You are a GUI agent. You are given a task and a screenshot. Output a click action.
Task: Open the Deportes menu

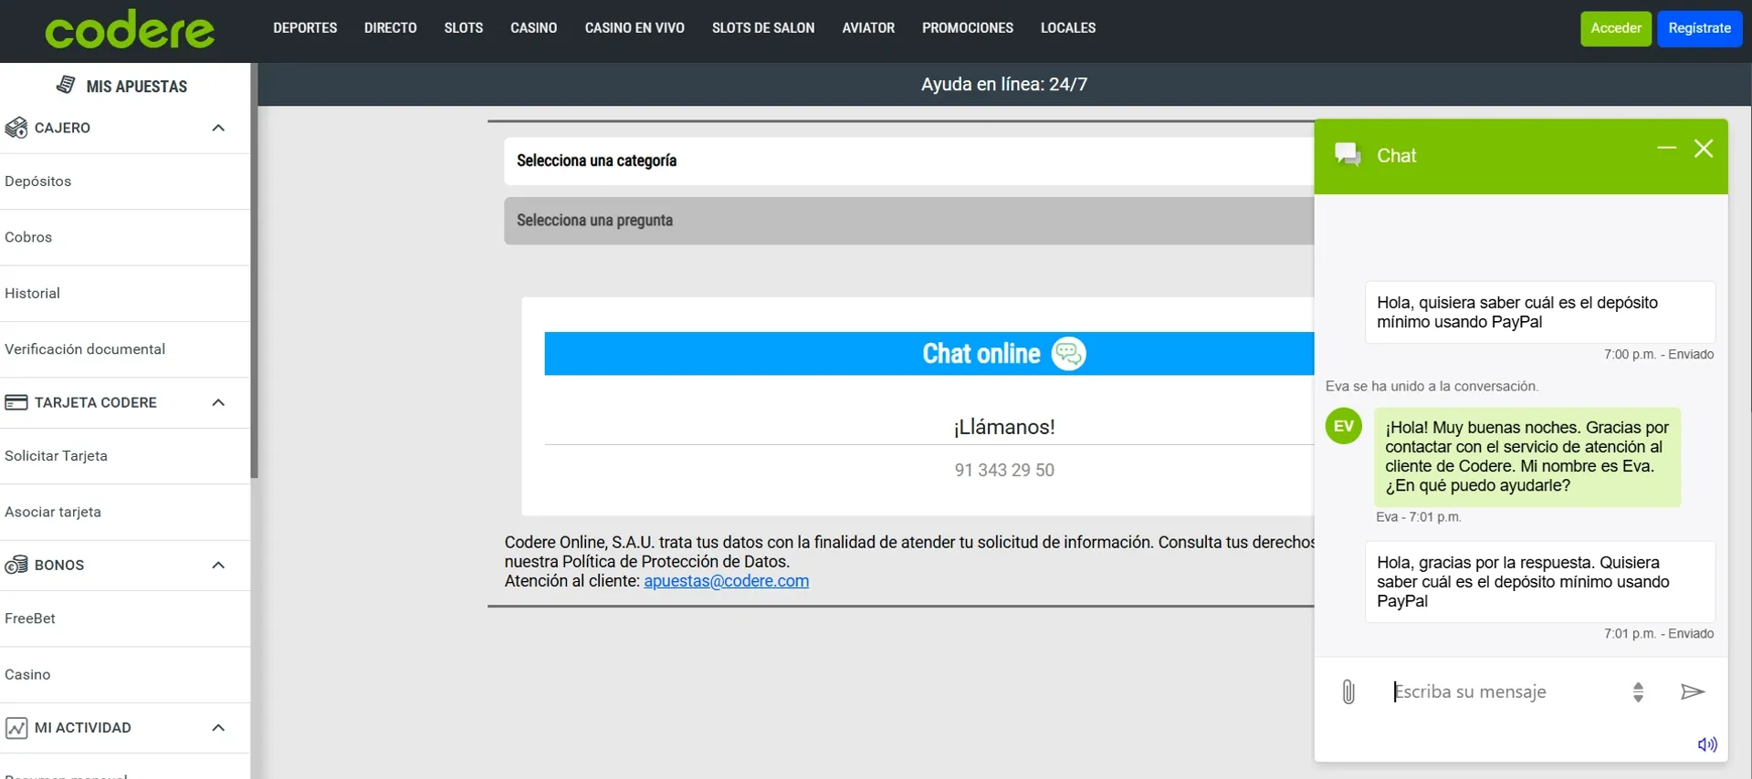[x=305, y=28]
